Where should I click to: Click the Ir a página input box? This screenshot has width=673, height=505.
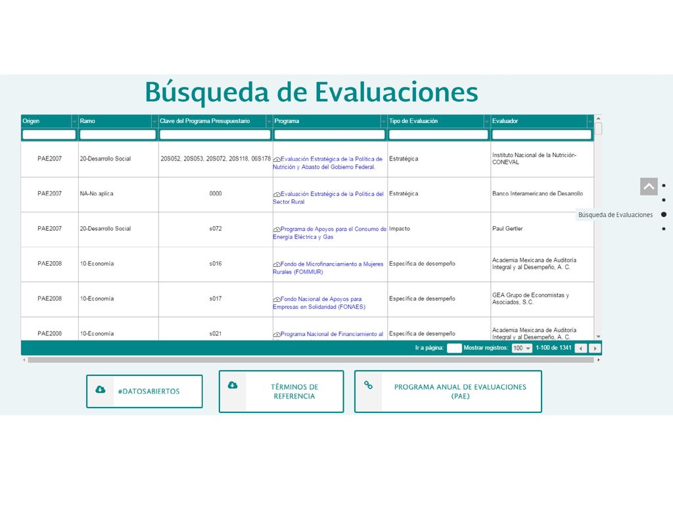[x=454, y=349]
